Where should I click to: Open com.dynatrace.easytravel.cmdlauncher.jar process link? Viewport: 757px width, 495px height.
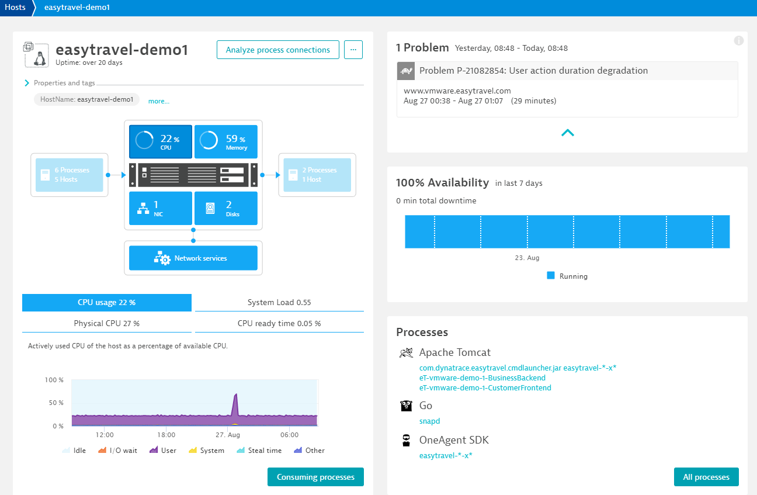518,368
